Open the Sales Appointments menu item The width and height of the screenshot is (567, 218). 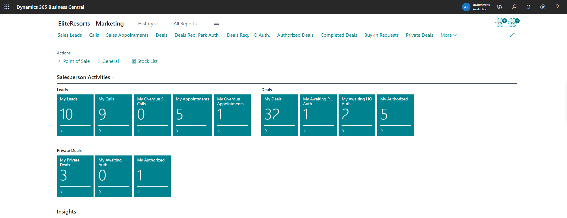[x=127, y=35]
